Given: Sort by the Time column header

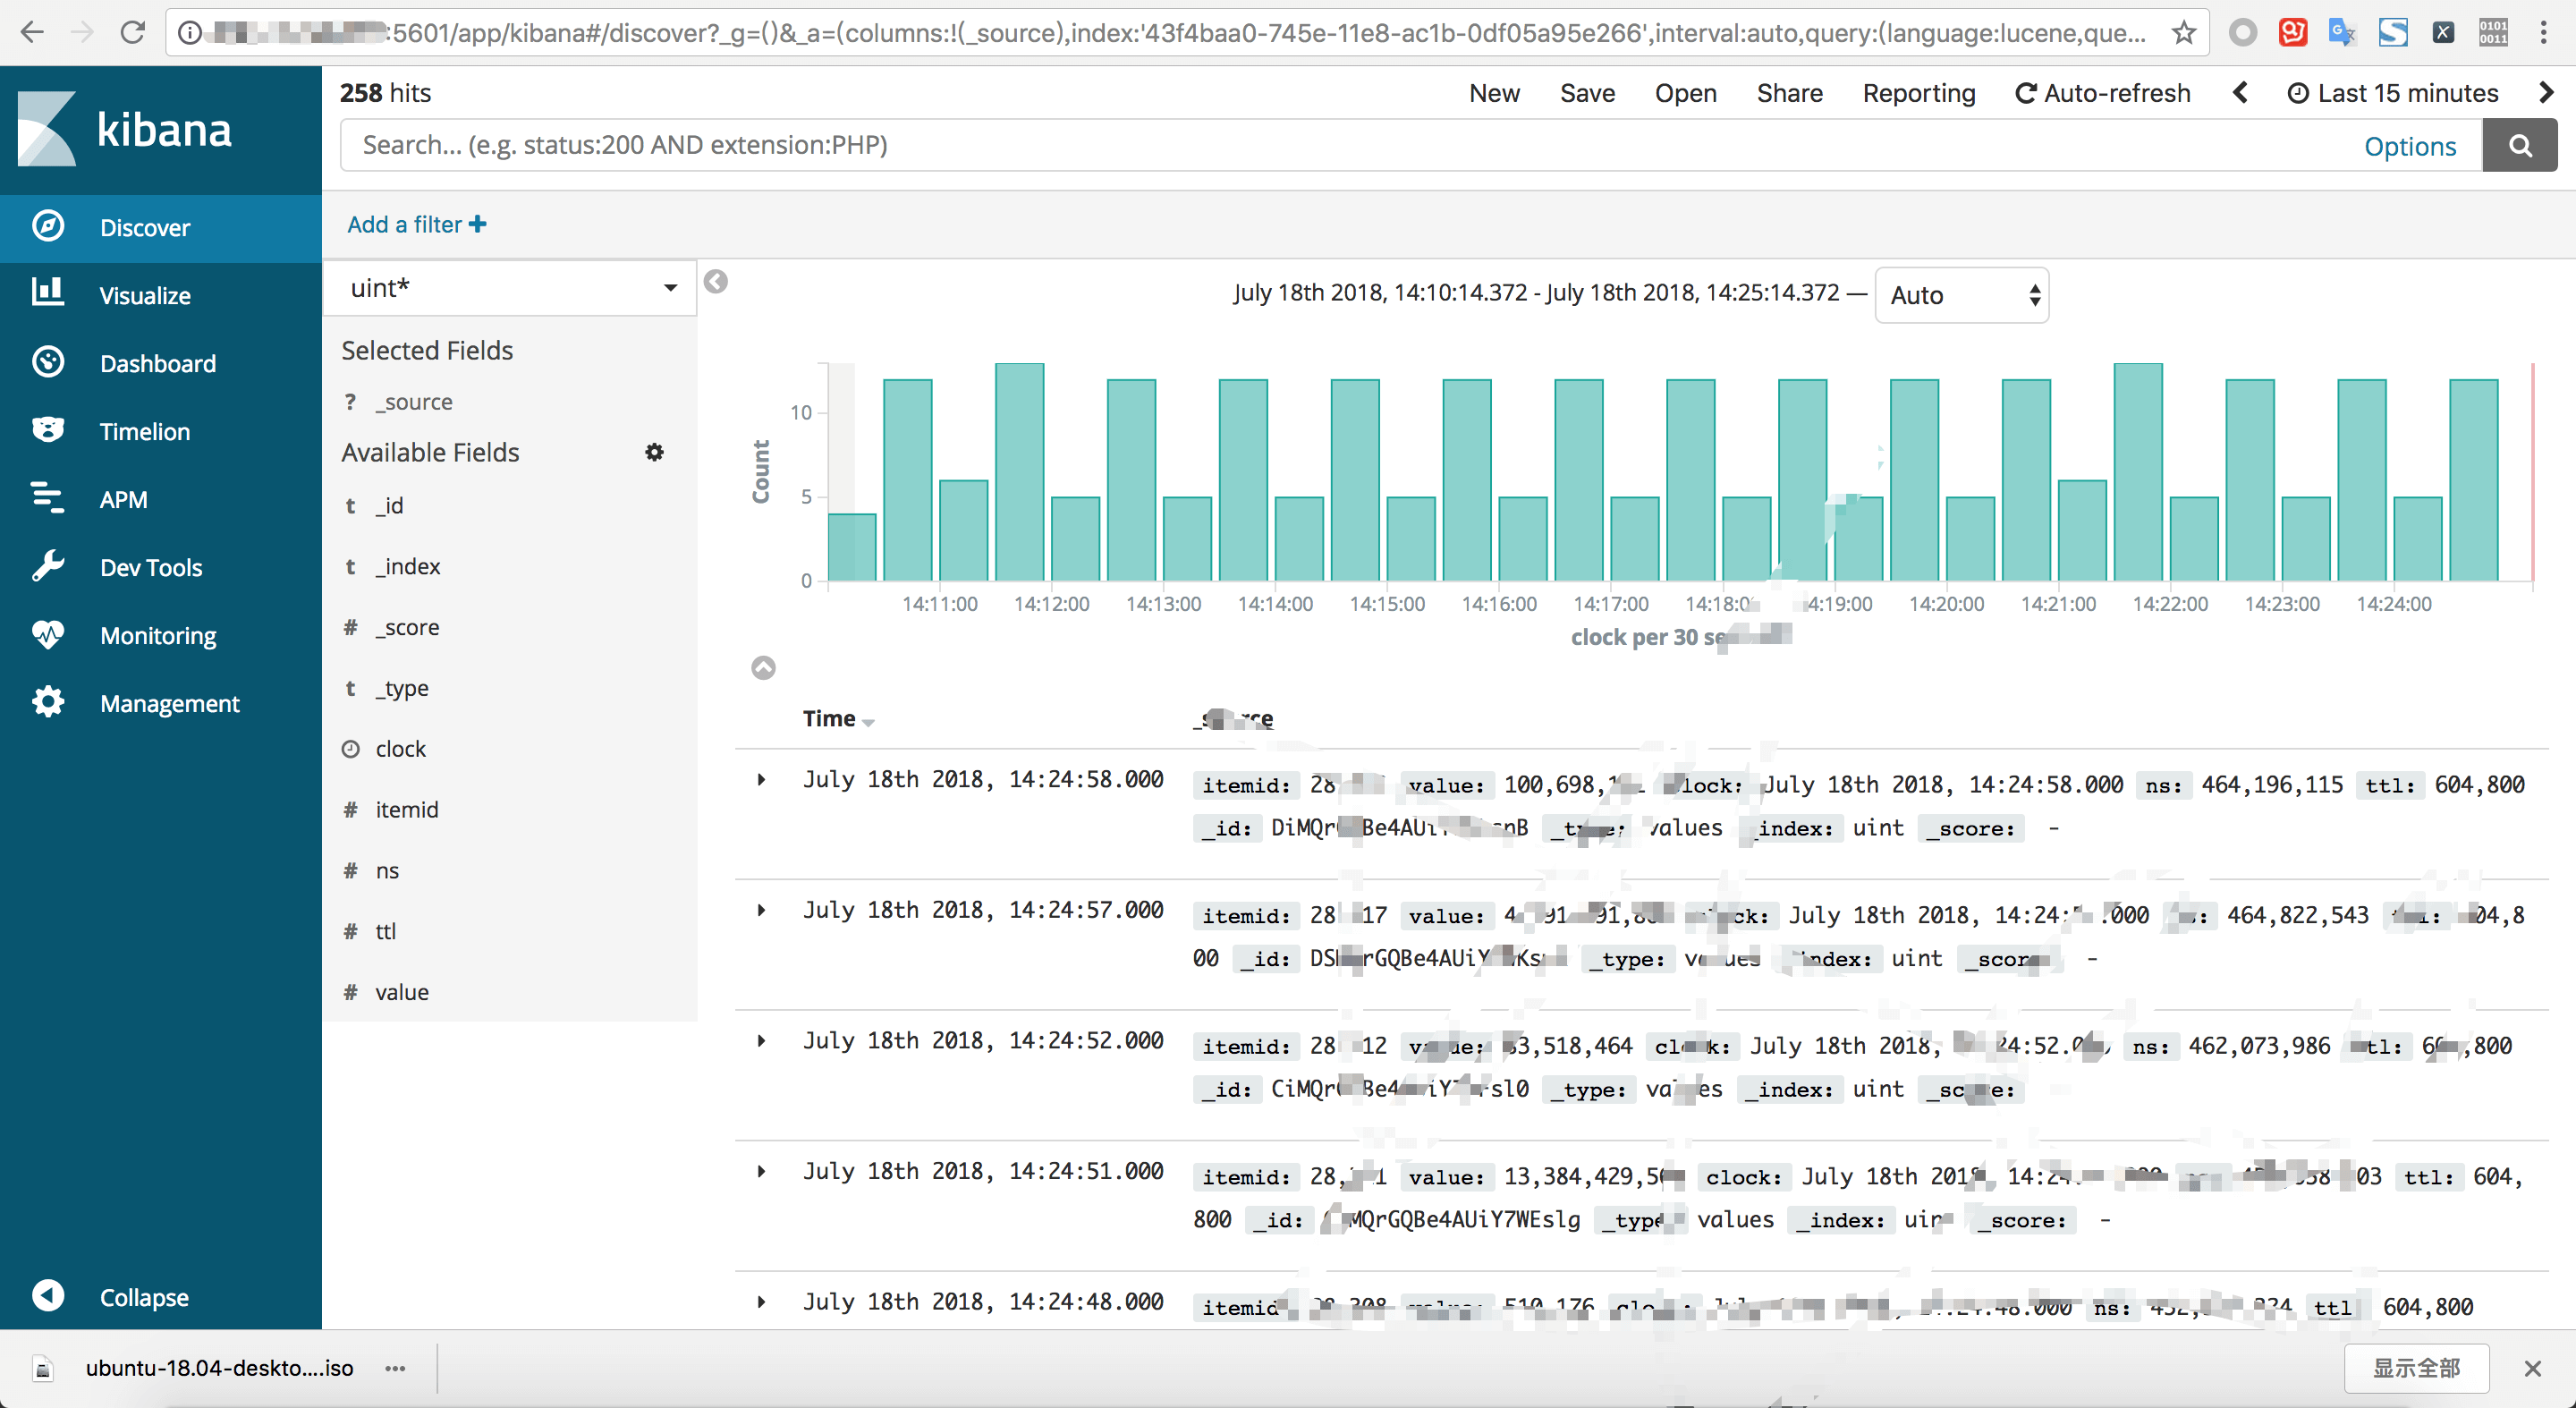Looking at the screenshot, I should pyautogui.click(x=838, y=718).
